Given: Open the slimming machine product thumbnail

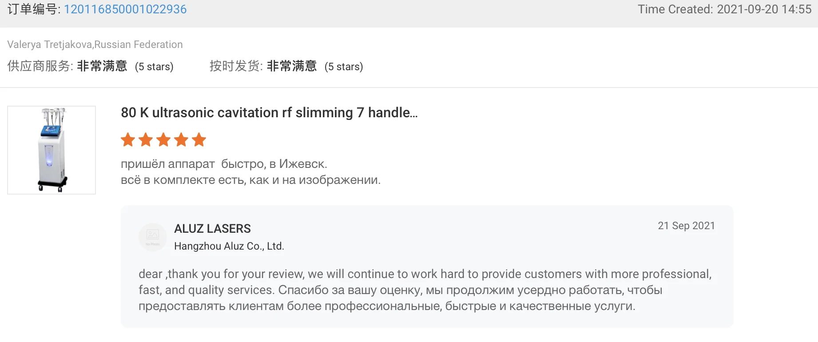Looking at the screenshot, I should coord(52,150).
